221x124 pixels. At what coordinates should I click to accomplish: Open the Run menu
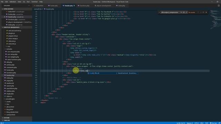point(28,2)
